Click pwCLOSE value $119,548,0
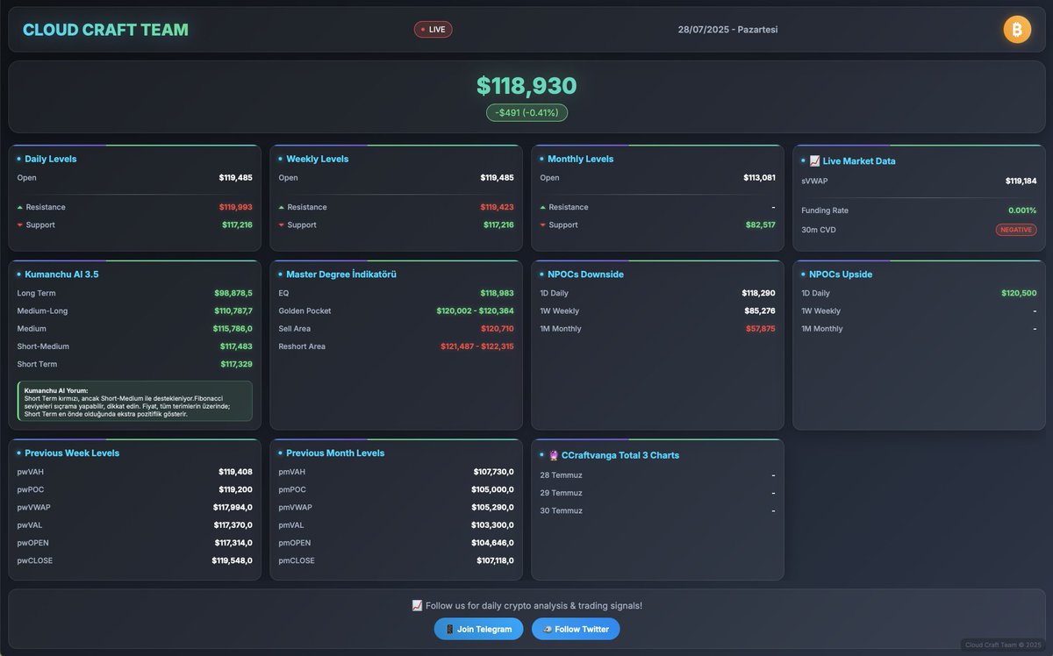 [x=232, y=560]
